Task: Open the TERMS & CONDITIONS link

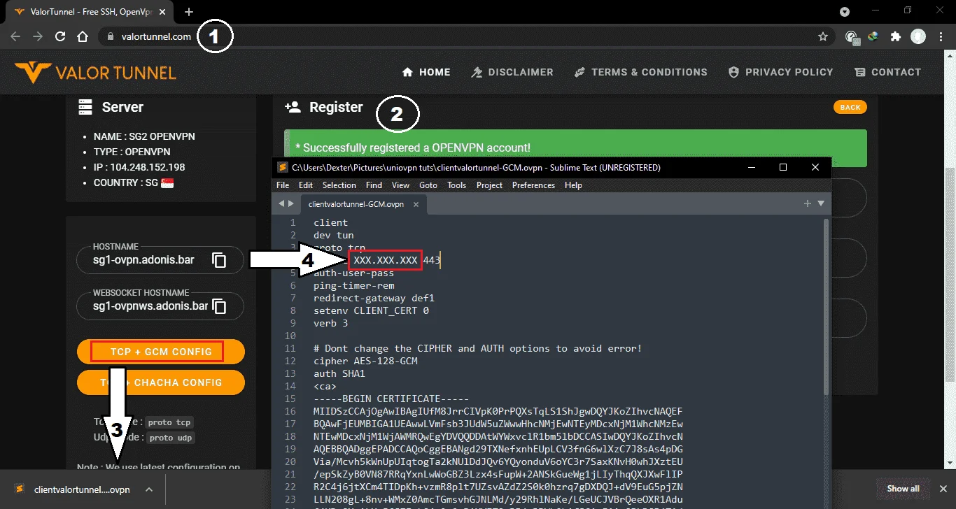Action: pyautogui.click(x=640, y=72)
